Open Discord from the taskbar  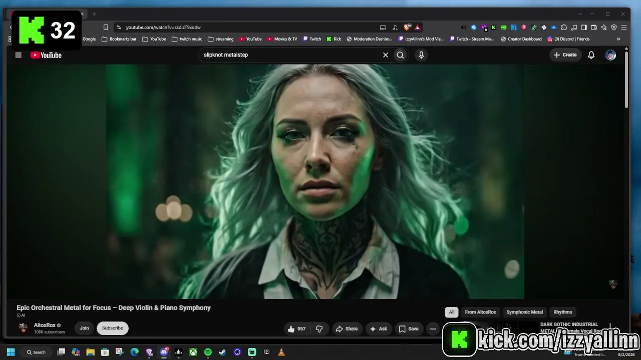tap(164, 352)
